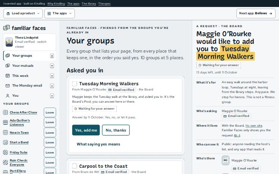Open The spec link

coord(104,3)
